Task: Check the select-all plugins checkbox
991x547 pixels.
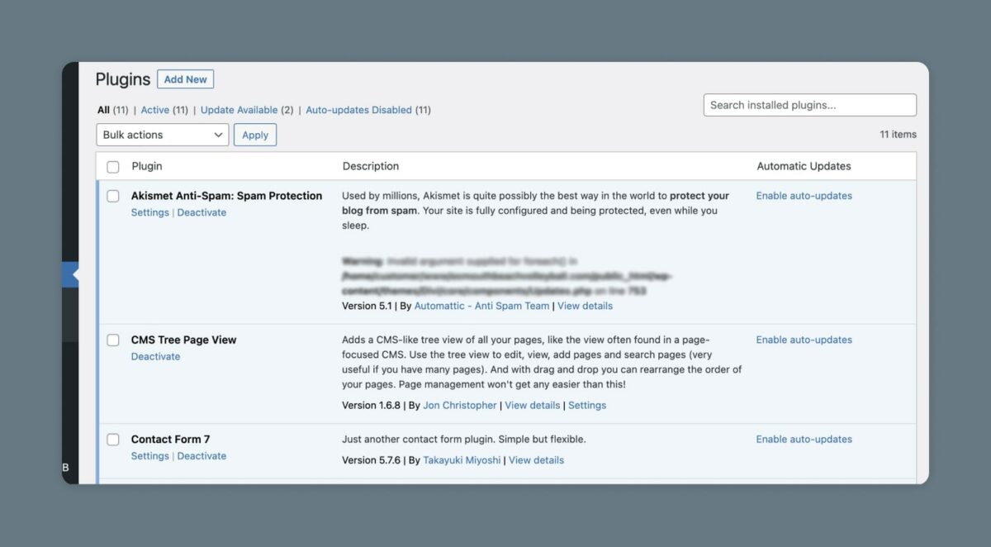Action: point(113,166)
